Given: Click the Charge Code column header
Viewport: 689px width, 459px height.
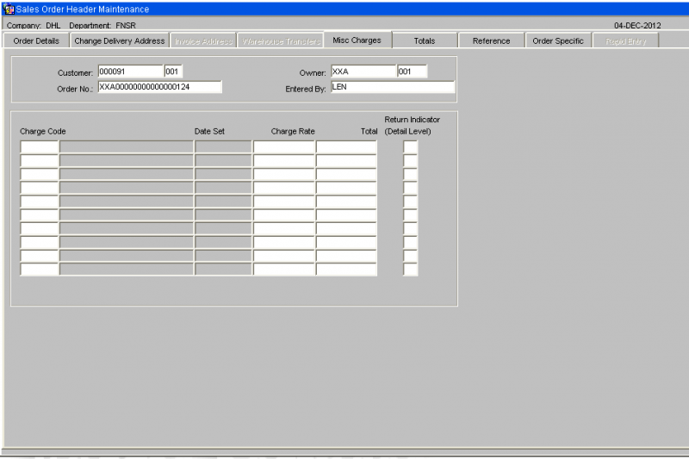Looking at the screenshot, I should 42,132.
